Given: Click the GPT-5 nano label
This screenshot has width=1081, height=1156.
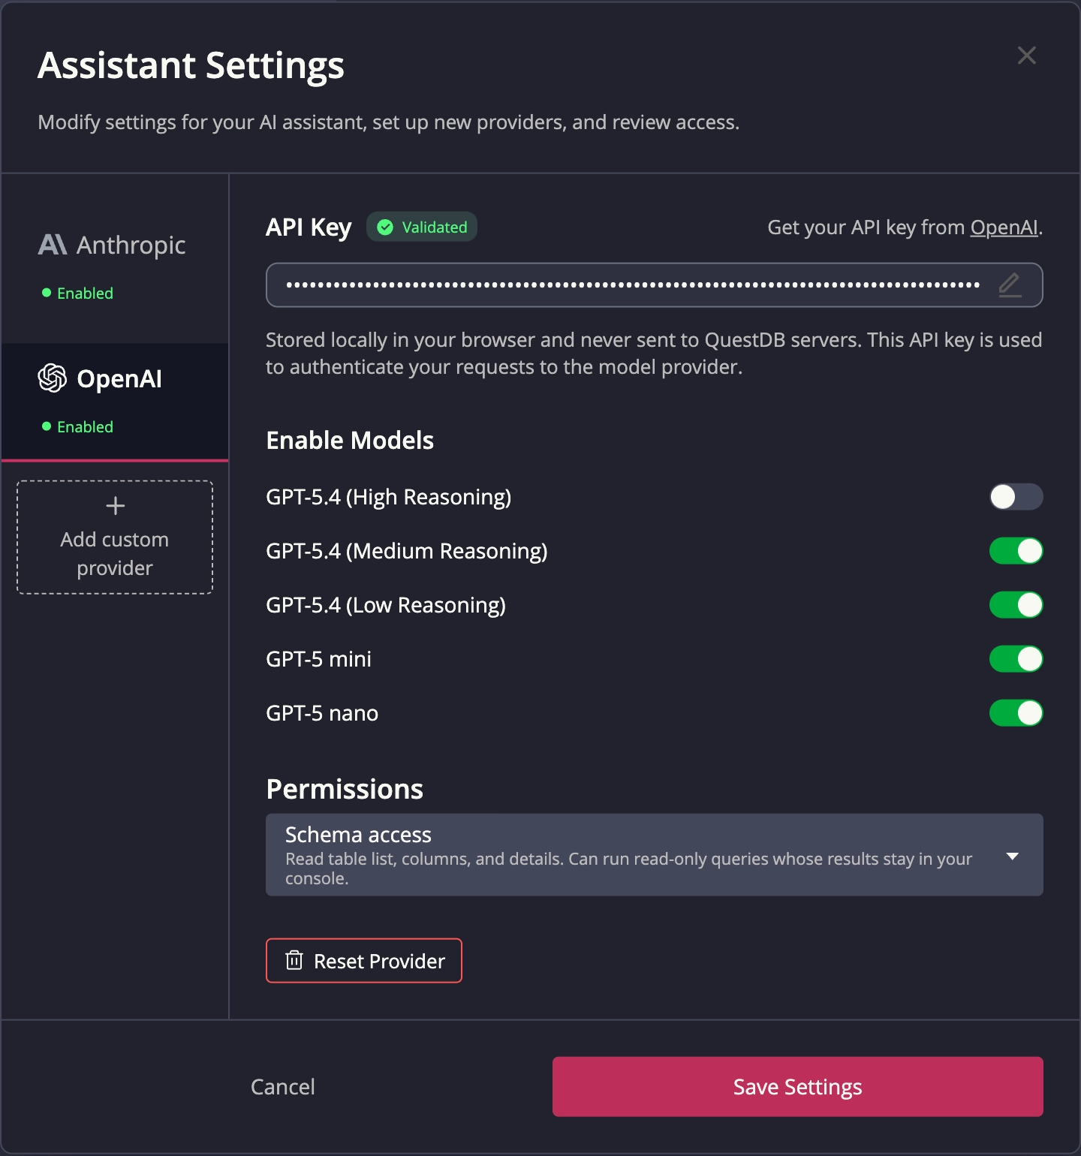Looking at the screenshot, I should (x=322, y=713).
